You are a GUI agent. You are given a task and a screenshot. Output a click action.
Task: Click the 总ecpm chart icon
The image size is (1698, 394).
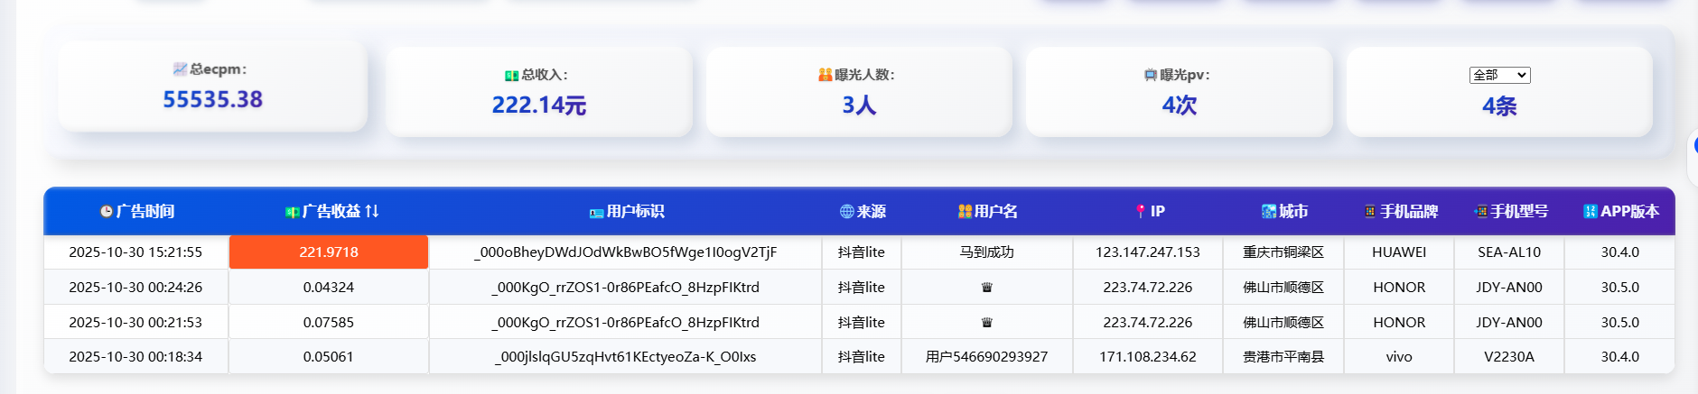[x=180, y=69]
